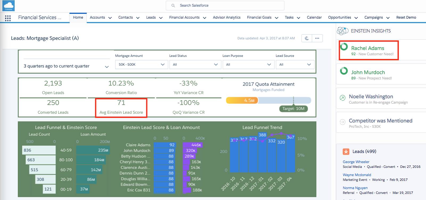The image size is (426, 200).
Task: Open the Rachel Adams insight
Action: click(368, 48)
